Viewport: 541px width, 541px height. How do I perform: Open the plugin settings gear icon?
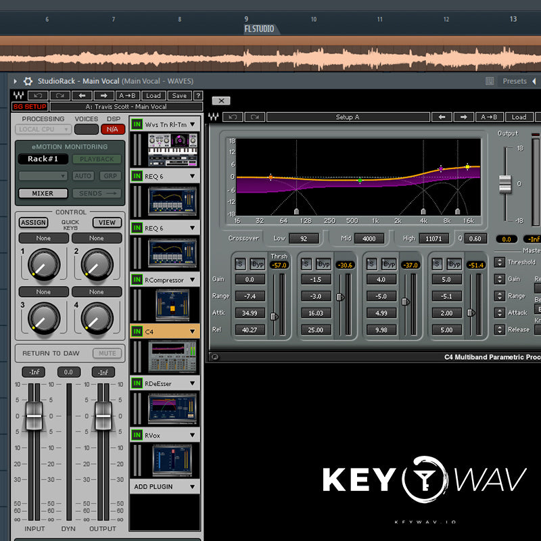tap(28, 81)
